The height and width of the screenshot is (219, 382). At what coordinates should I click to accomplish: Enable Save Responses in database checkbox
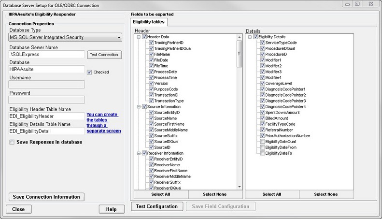12,142
